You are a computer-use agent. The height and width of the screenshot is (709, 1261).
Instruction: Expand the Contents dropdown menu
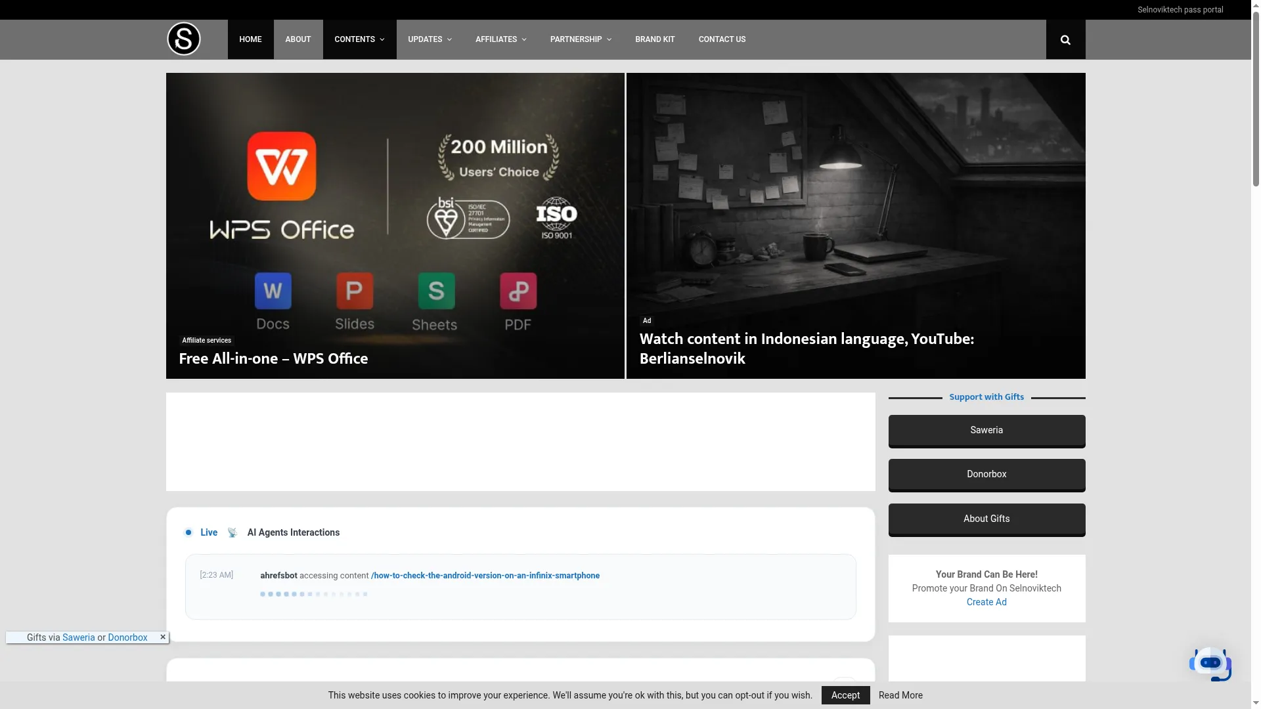point(359,39)
